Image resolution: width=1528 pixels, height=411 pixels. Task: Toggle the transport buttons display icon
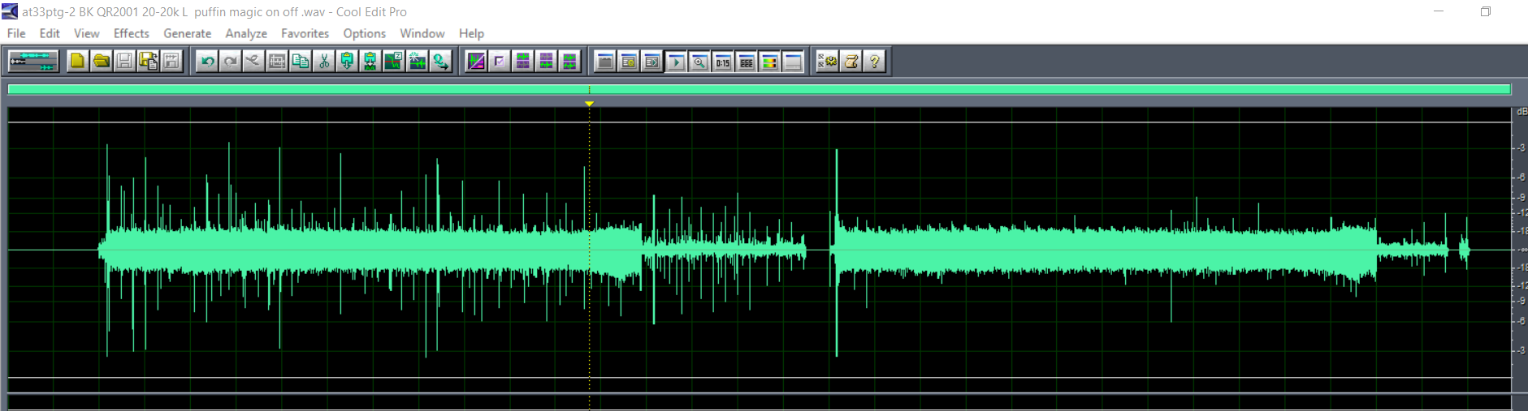tap(676, 62)
